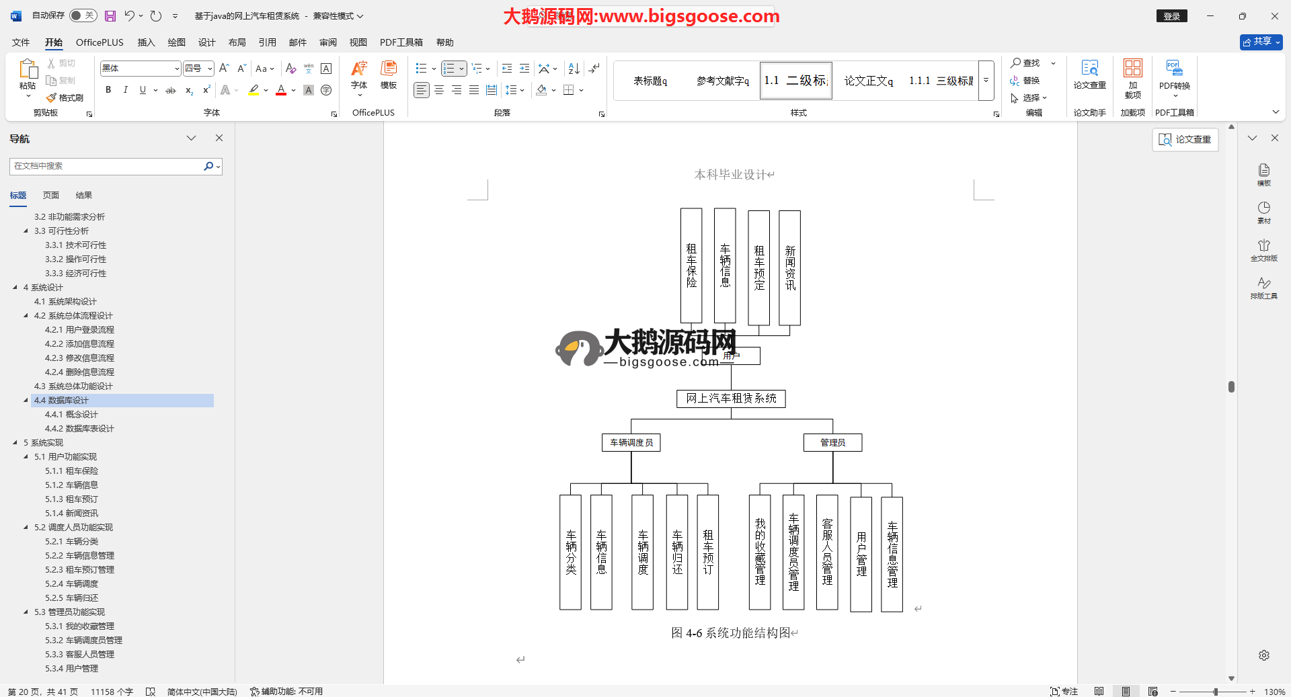Viewport: 1291px width, 697px height.
Task: Click the zoom slider in status bar
Action: (x=1215, y=692)
